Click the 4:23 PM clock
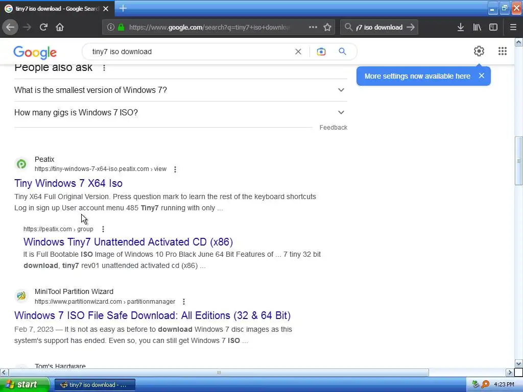 point(504,385)
